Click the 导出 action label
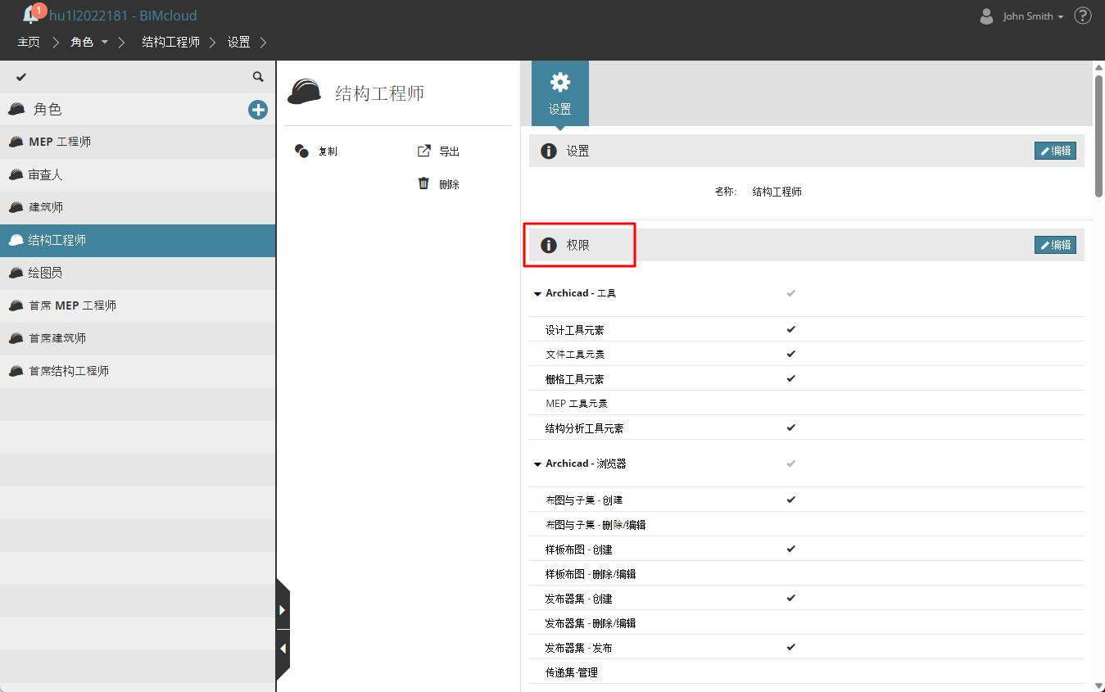This screenshot has width=1105, height=692. pos(450,152)
